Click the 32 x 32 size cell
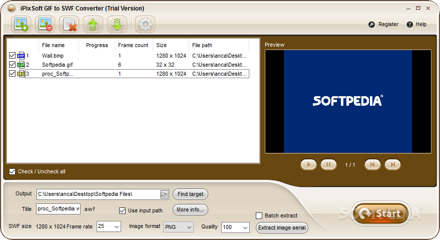The height and width of the screenshot is (240, 440). coord(165,65)
